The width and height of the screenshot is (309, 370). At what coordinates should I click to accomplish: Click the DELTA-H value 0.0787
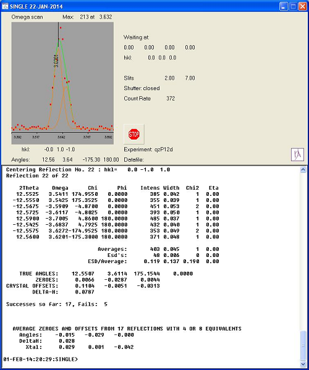coord(85,292)
